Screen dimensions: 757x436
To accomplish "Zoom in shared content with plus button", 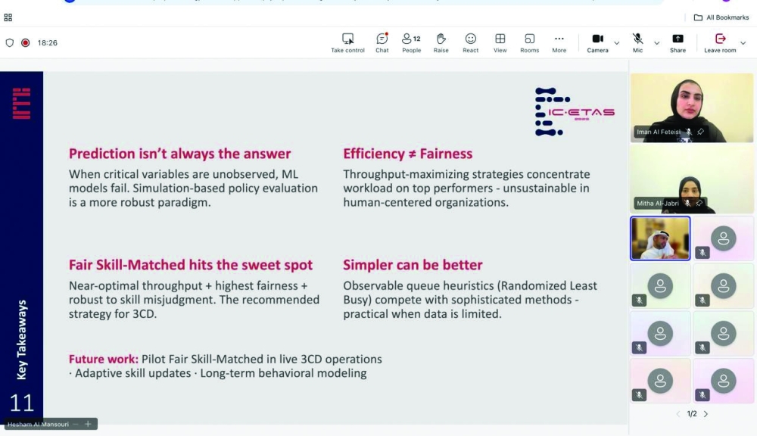I will click(x=88, y=425).
